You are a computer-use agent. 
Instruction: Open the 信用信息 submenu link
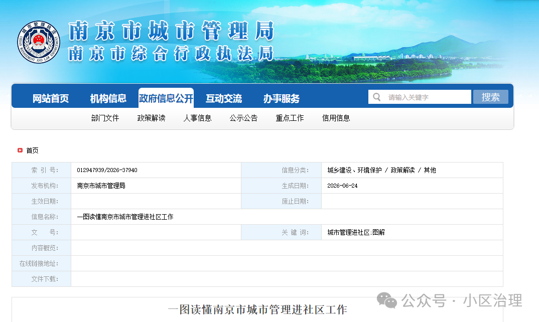click(336, 118)
